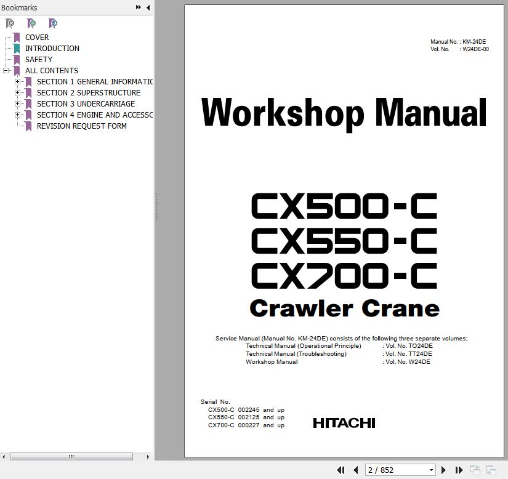
Task: Click the double-arrow panel options button
Action: click(139, 7)
